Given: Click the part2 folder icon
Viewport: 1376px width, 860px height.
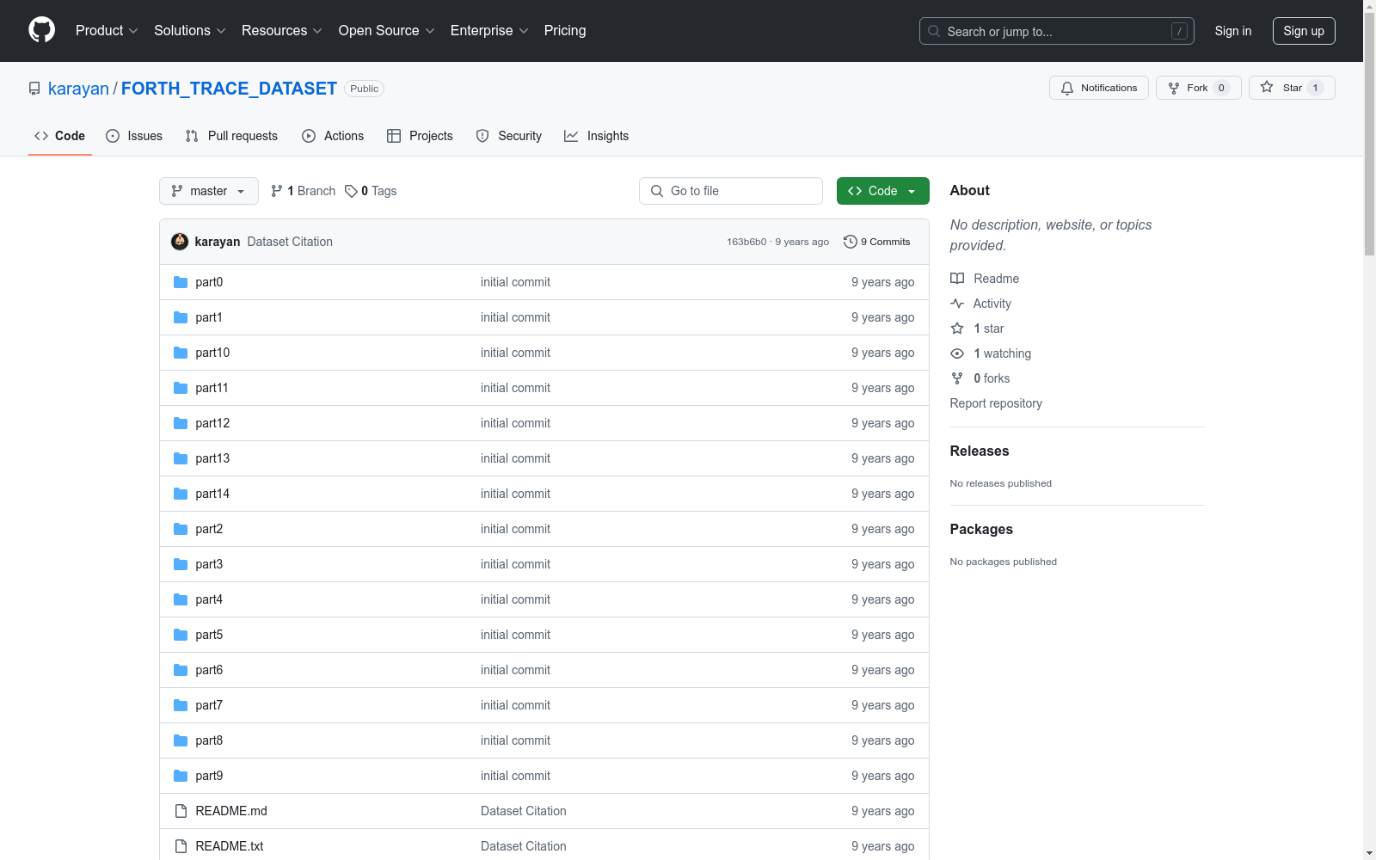Looking at the screenshot, I should coord(181,529).
